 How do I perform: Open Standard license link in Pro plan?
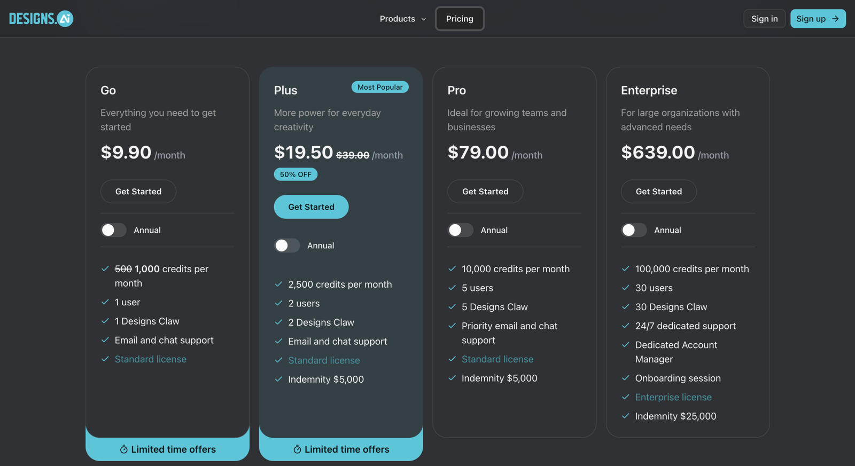498,359
